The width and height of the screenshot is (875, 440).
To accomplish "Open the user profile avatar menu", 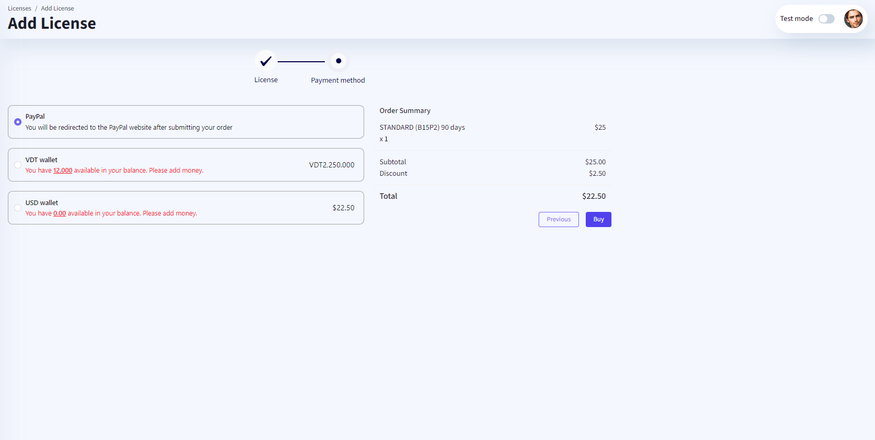I will (853, 19).
